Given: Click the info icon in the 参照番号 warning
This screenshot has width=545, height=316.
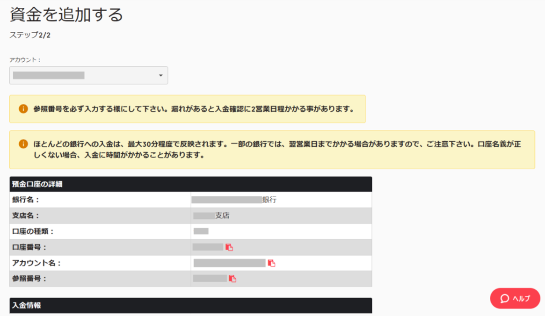Looking at the screenshot, I should click(x=23, y=109).
